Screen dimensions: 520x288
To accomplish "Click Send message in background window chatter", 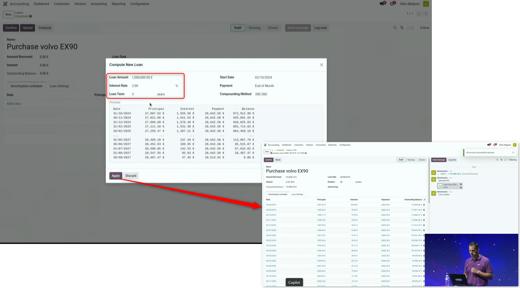I will point(298,28).
